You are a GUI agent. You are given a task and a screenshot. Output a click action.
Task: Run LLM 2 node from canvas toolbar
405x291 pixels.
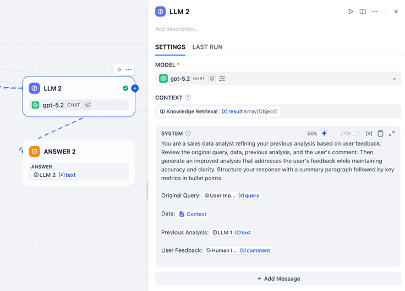[119, 70]
